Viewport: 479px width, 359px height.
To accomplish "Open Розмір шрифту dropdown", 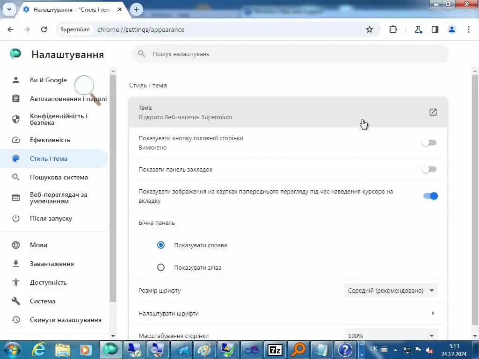I will coord(391,290).
